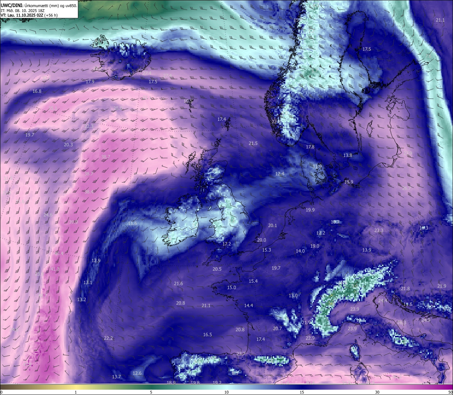This screenshot has width=453, height=395.
Task: Click the 41.3 map value
Action: [55, 269]
